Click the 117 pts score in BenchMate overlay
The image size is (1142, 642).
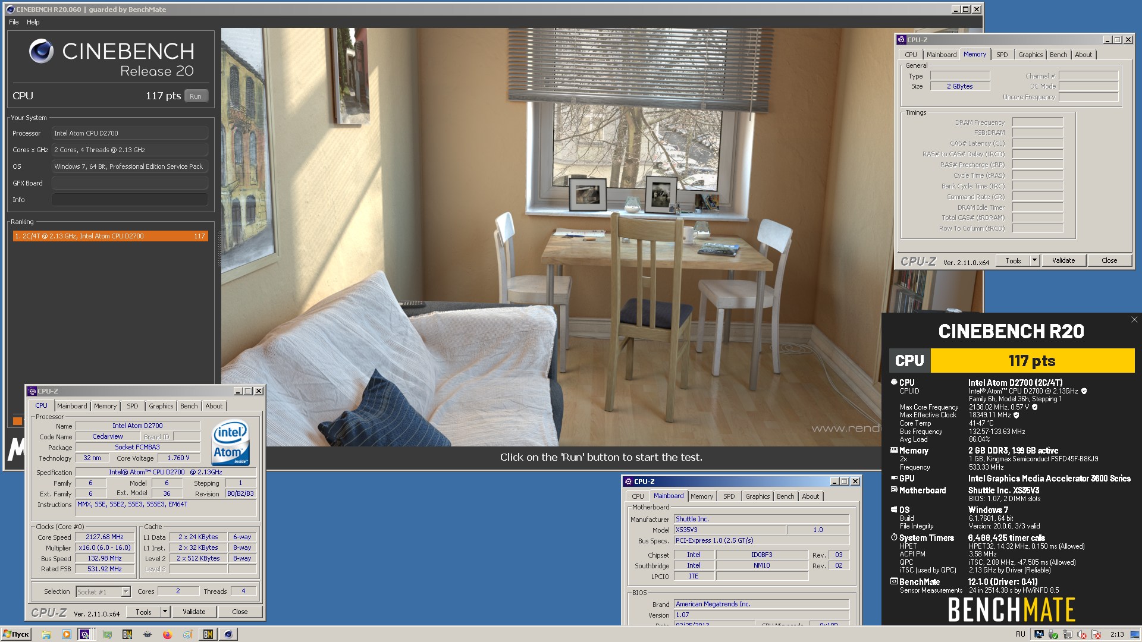tap(1032, 361)
